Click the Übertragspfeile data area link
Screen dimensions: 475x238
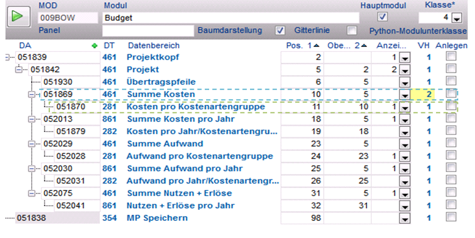coord(161,82)
